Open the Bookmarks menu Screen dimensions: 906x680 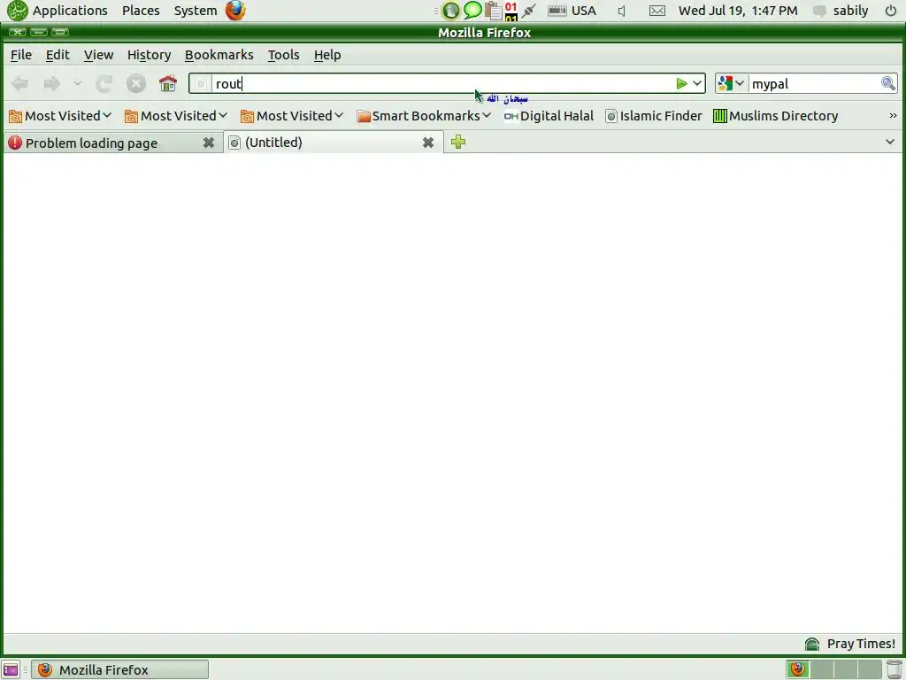coord(219,55)
